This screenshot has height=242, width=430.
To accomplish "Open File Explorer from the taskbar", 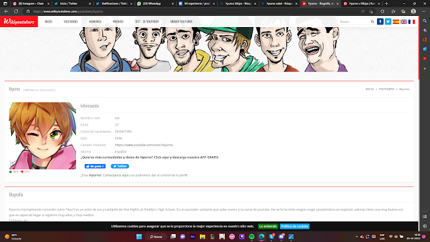I will tap(202, 237).
